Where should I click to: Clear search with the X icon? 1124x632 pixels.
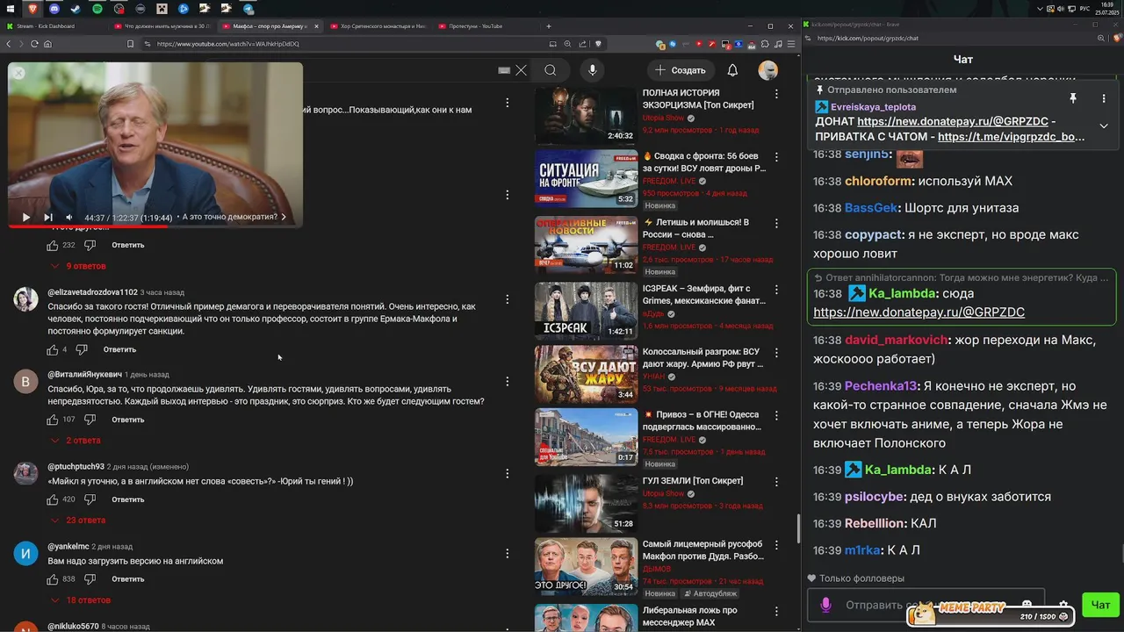[x=521, y=70]
